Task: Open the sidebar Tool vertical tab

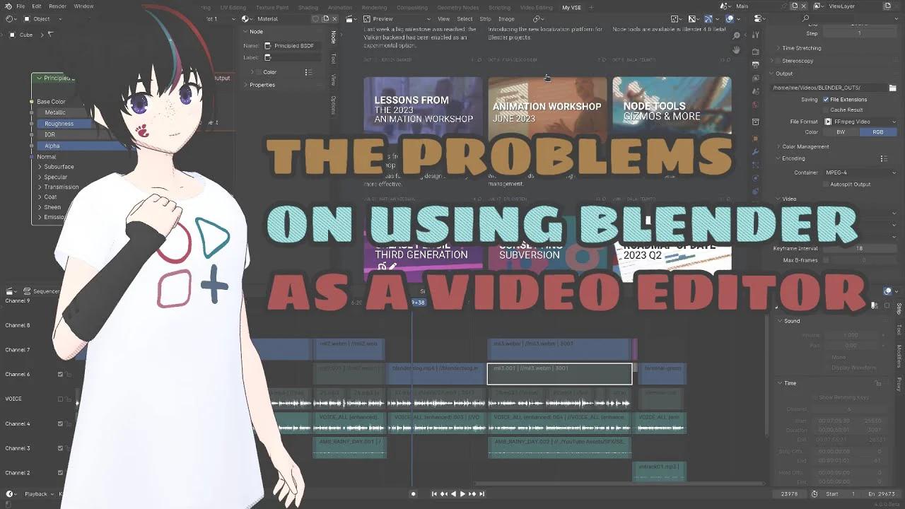Action: pos(334,59)
